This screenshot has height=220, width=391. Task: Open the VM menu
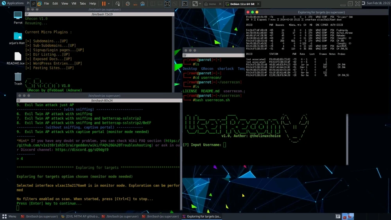pos(74,4)
